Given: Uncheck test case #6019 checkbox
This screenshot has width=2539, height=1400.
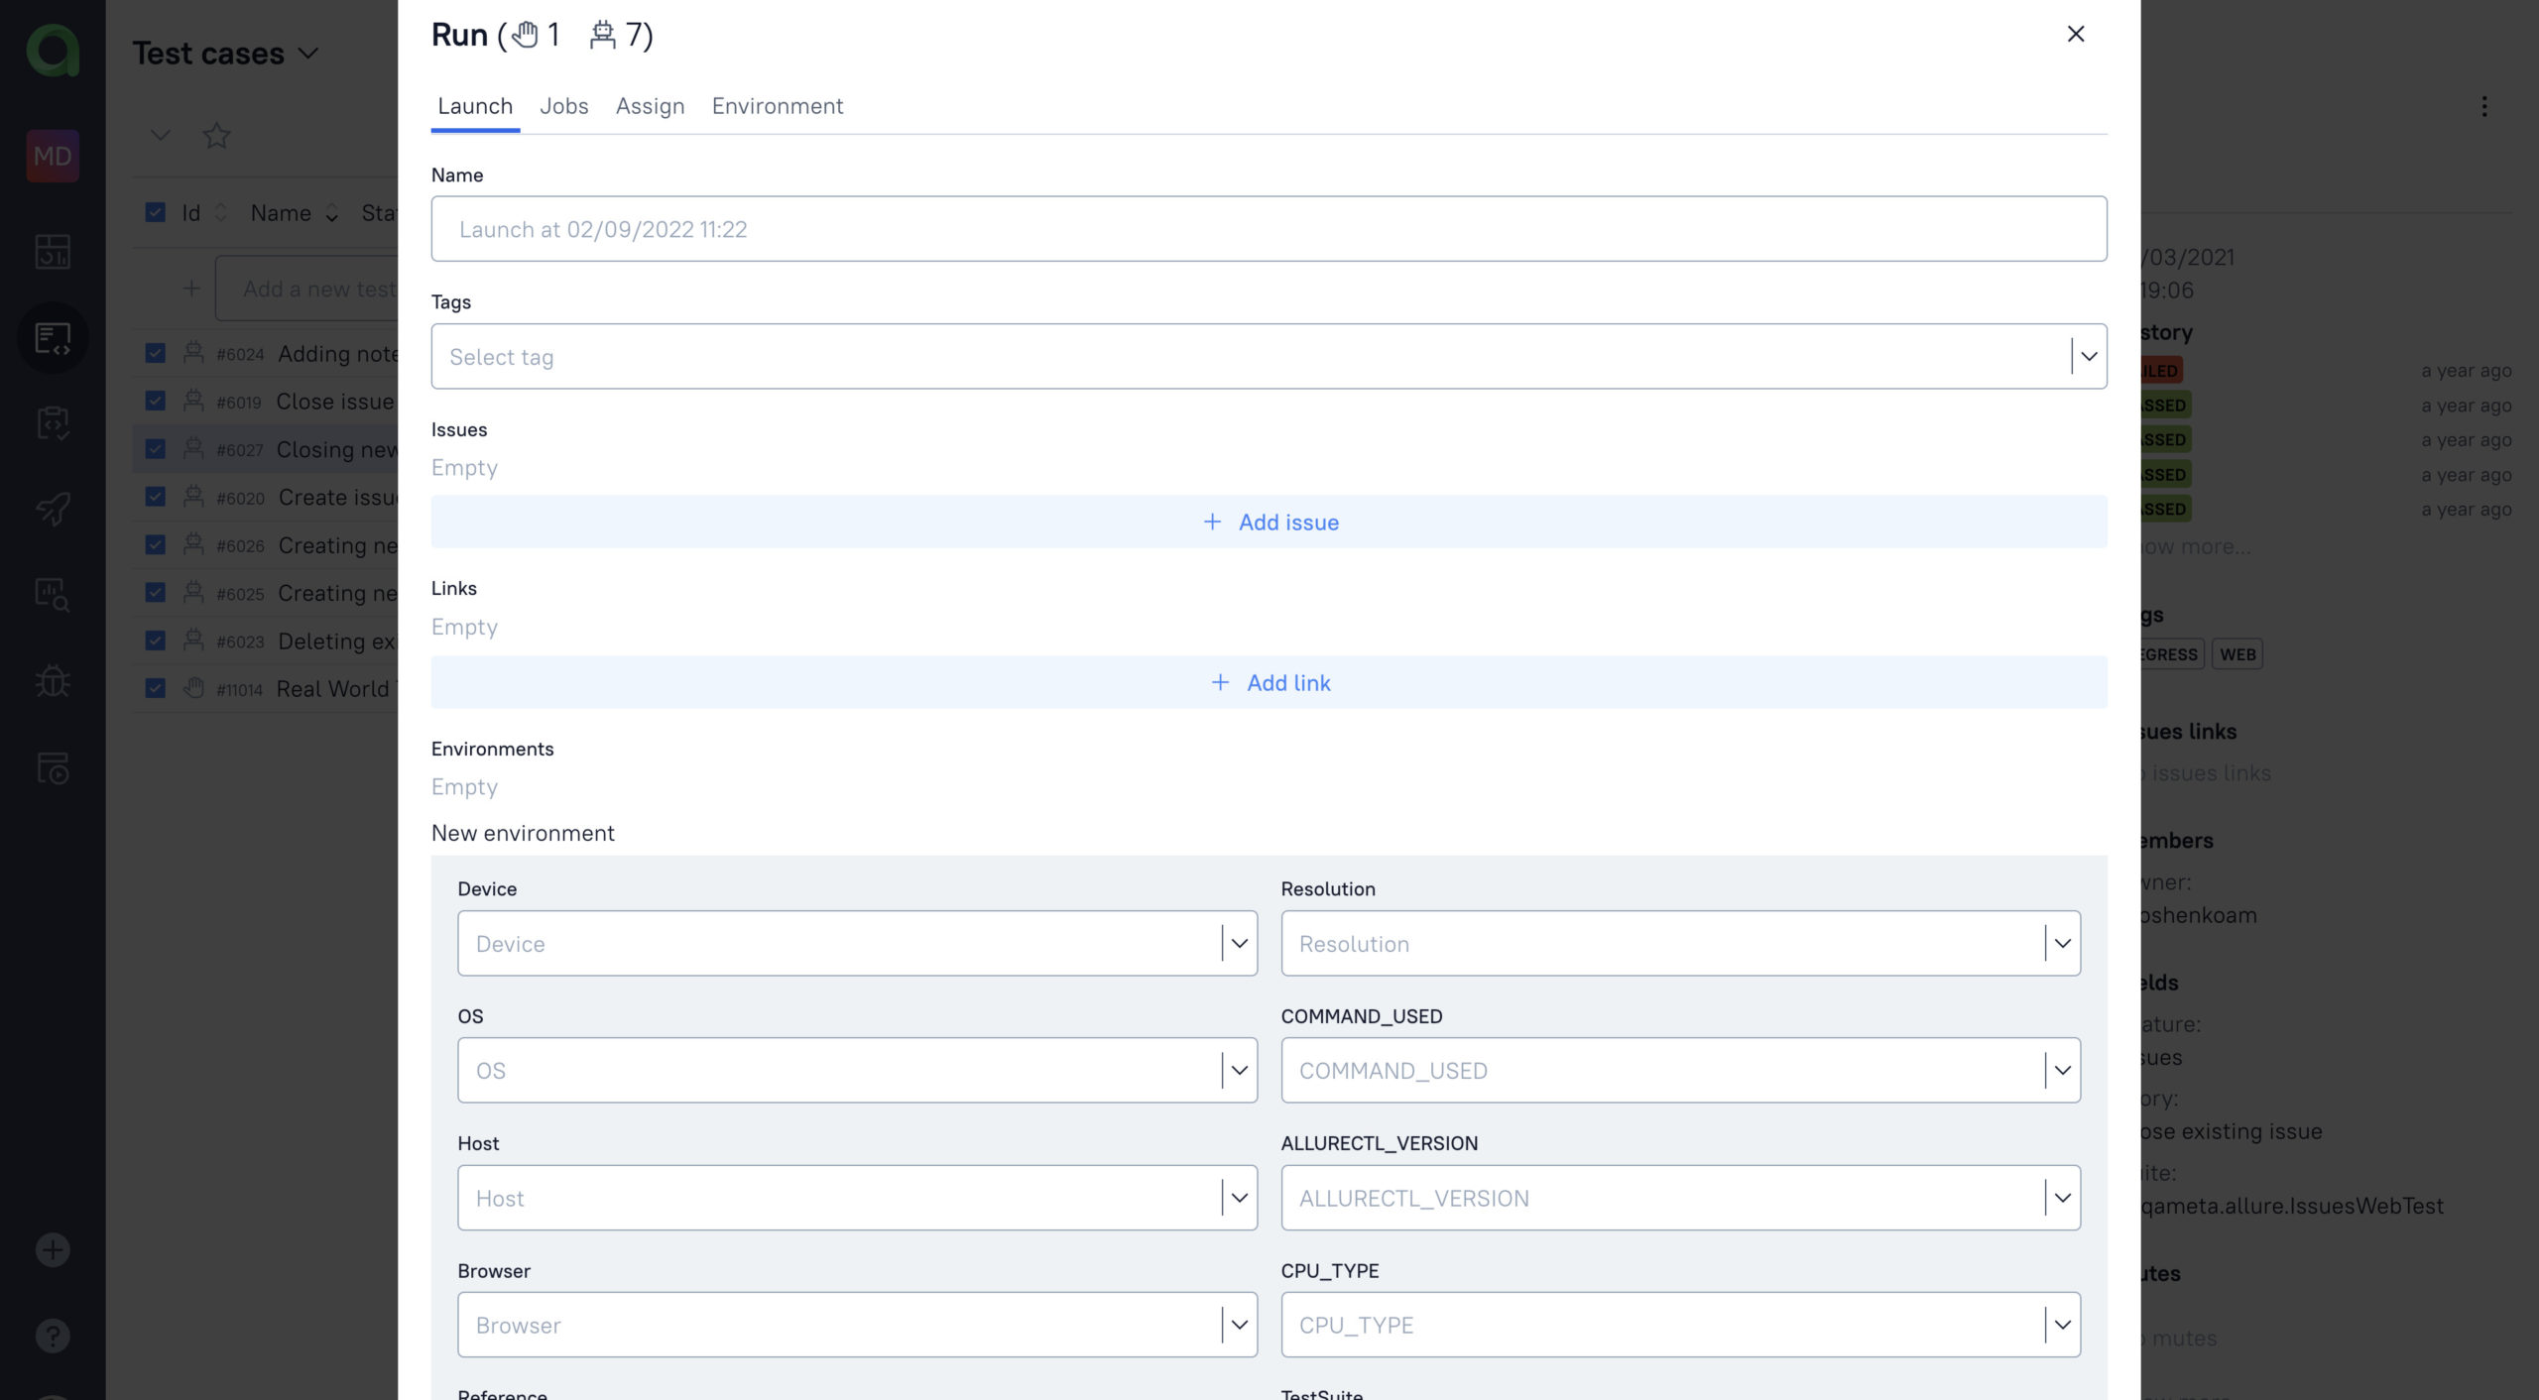Looking at the screenshot, I should [155, 401].
